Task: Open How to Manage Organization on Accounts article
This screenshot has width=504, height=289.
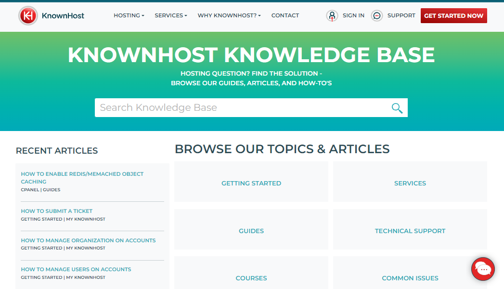Action: click(x=88, y=240)
